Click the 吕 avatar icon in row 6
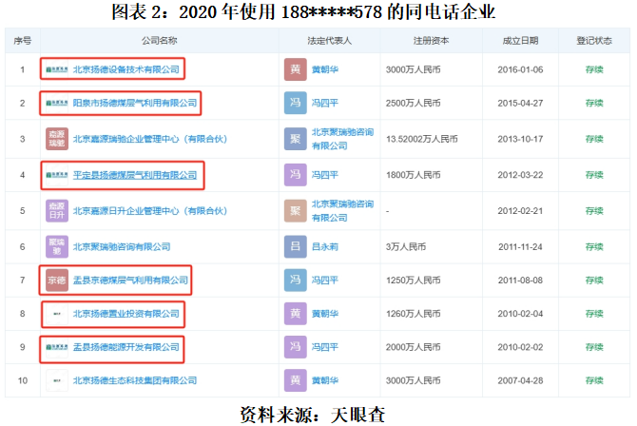The image size is (637, 426). coord(296,246)
